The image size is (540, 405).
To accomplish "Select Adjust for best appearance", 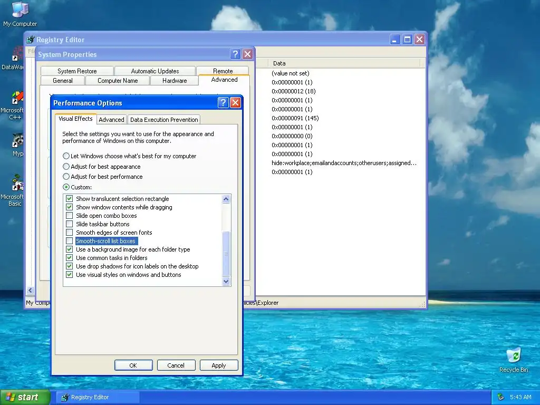I will (x=66, y=166).
